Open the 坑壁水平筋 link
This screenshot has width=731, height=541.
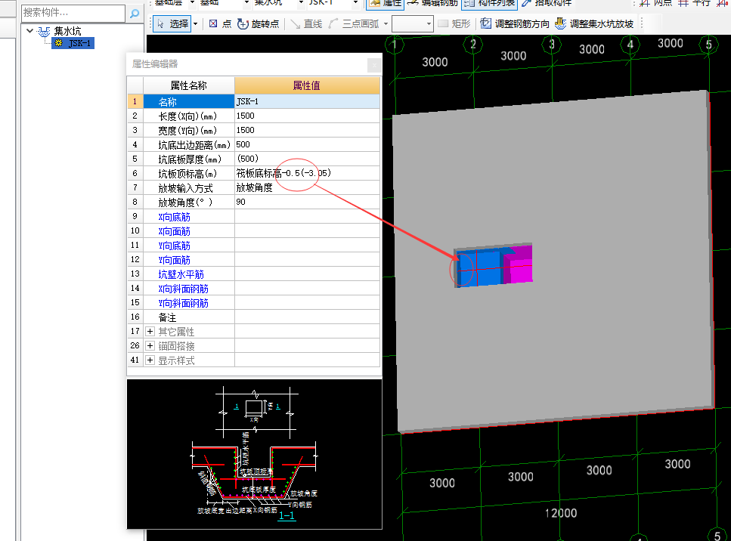pos(181,275)
